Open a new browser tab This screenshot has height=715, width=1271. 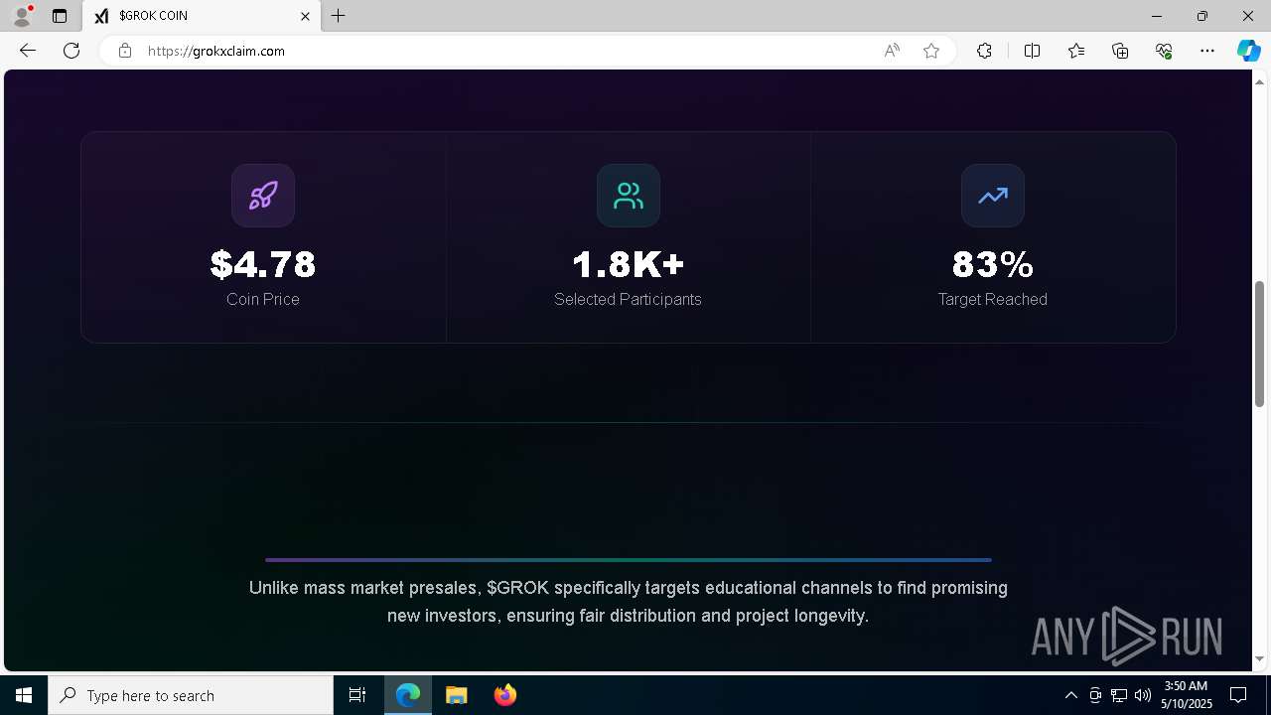click(339, 16)
